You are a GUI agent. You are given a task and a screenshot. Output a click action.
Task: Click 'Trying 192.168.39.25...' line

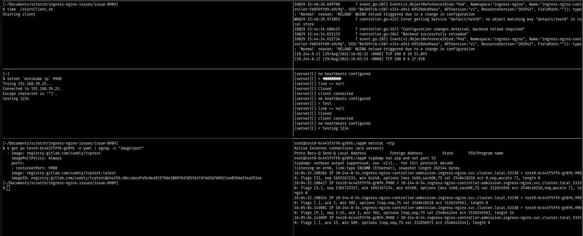(28, 84)
